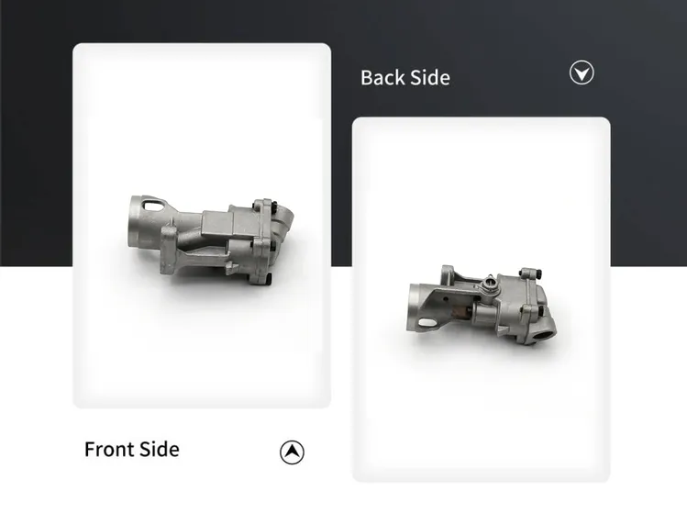Select the Front Side label text
The width and height of the screenshot is (687, 513).
[x=132, y=450]
